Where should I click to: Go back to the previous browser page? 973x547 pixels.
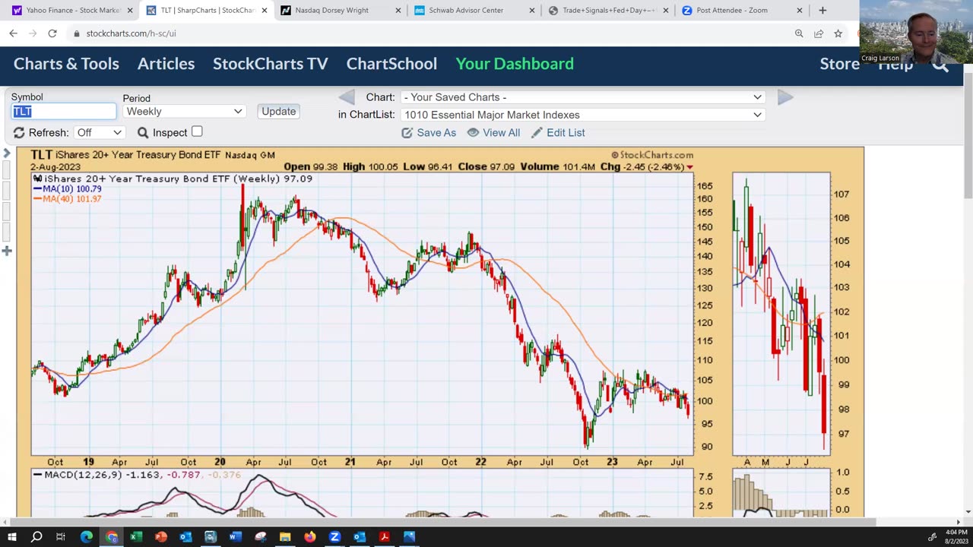pos(13,33)
